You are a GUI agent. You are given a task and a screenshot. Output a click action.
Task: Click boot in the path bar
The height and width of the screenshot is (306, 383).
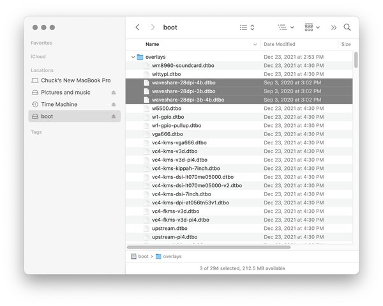click(x=143, y=256)
